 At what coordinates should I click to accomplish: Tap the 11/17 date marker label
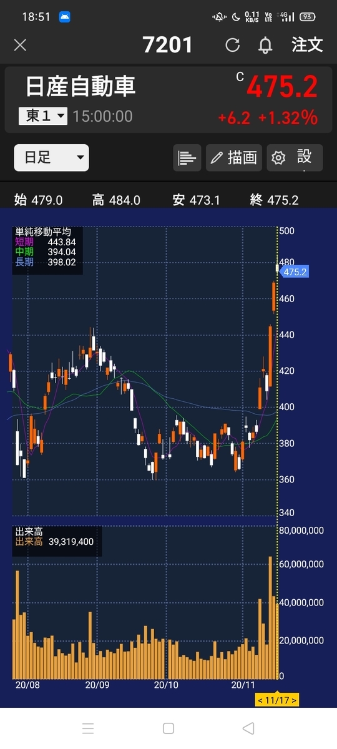click(x=277, y=700)
